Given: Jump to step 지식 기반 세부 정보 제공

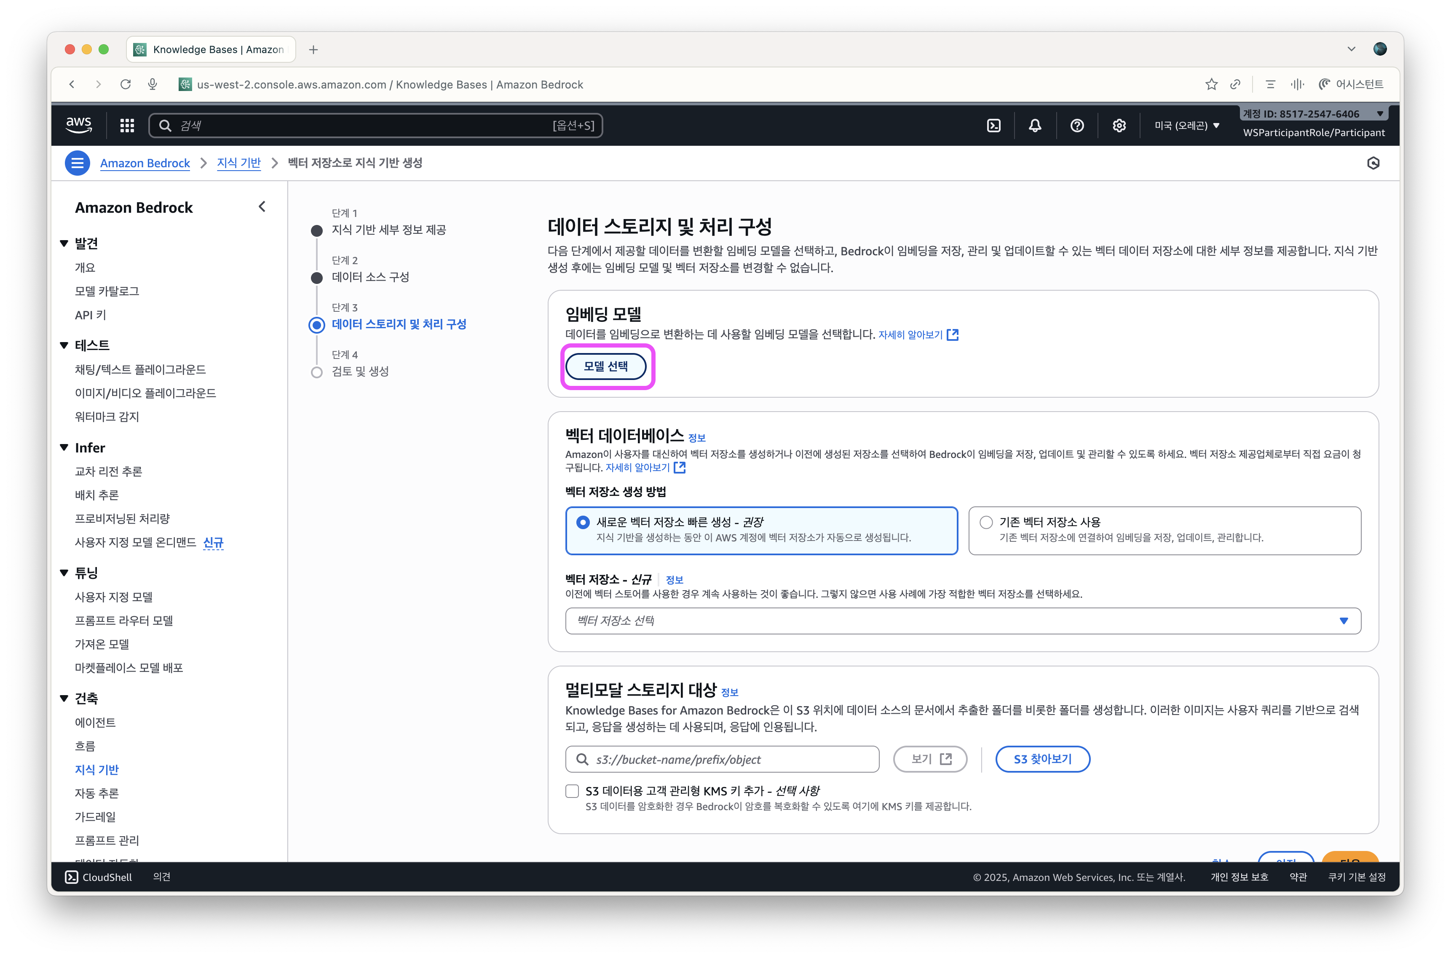Looking at the screenshot, I should (x=388, y=230).
